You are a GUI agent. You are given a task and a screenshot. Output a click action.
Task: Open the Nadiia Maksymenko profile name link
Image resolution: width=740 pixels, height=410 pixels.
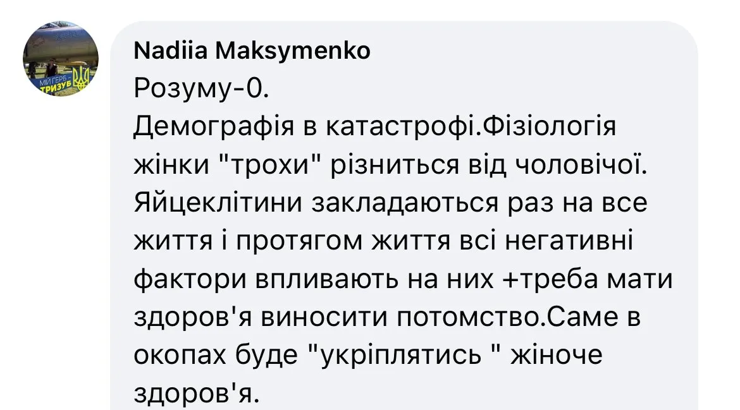pyautogui.click(x=252, y=51)
